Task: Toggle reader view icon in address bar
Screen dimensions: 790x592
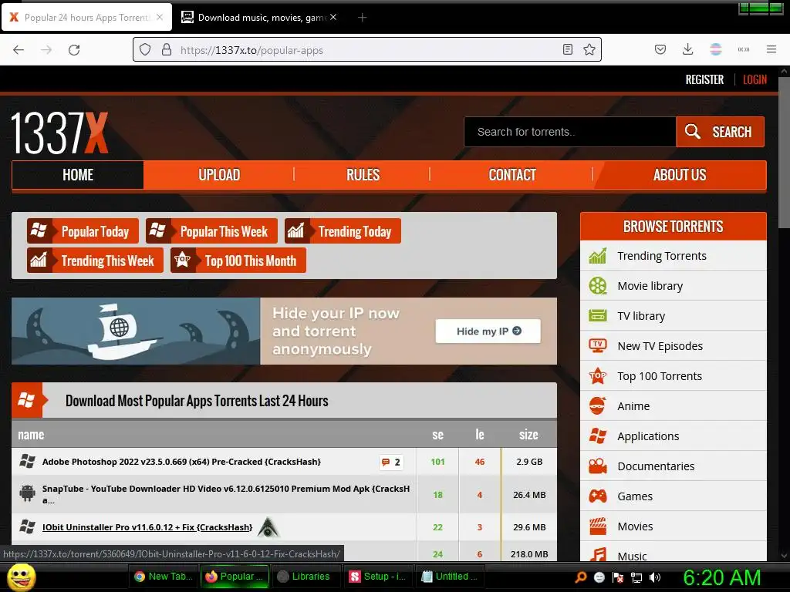Action: point(567,49)
